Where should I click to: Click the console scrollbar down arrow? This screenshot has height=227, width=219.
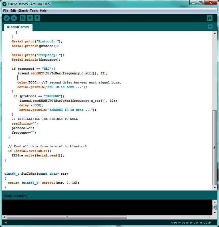214,213
